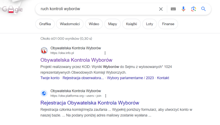
Task: Clear the search query with X icon
Action: click(161, 9)
